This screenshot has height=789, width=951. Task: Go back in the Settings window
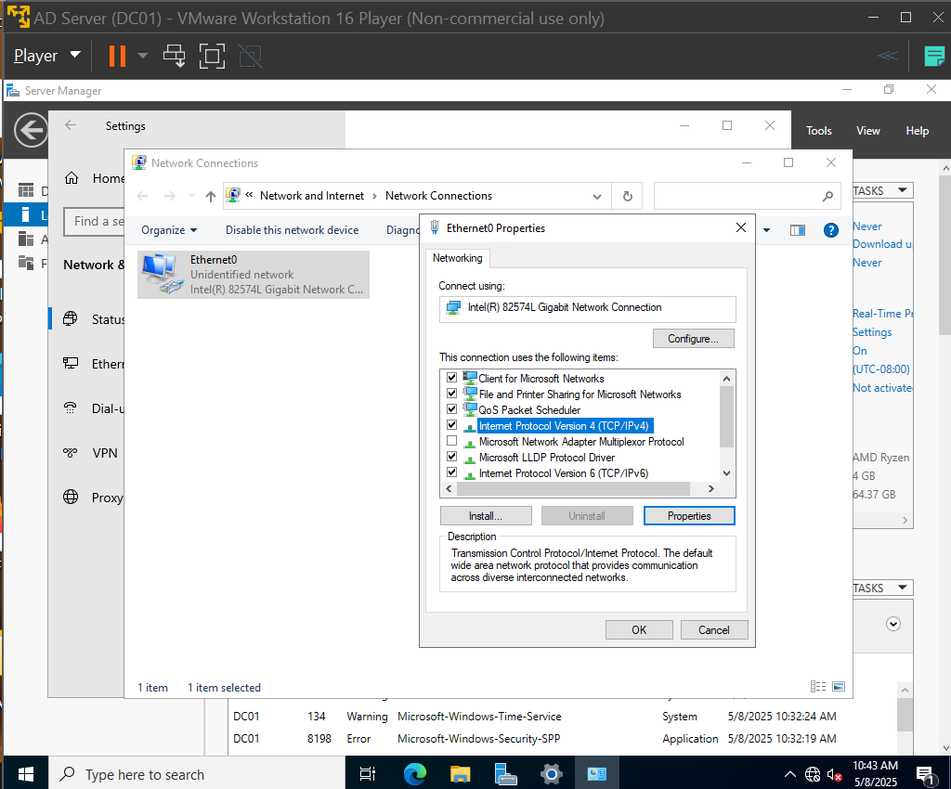tap(71, 125)
